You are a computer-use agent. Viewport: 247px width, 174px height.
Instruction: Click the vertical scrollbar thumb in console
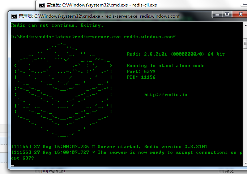[x=245, y=43]
